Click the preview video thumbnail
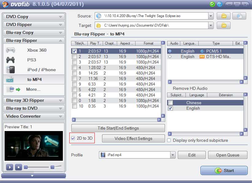The image size is (252, 183). tap(34, 146)
